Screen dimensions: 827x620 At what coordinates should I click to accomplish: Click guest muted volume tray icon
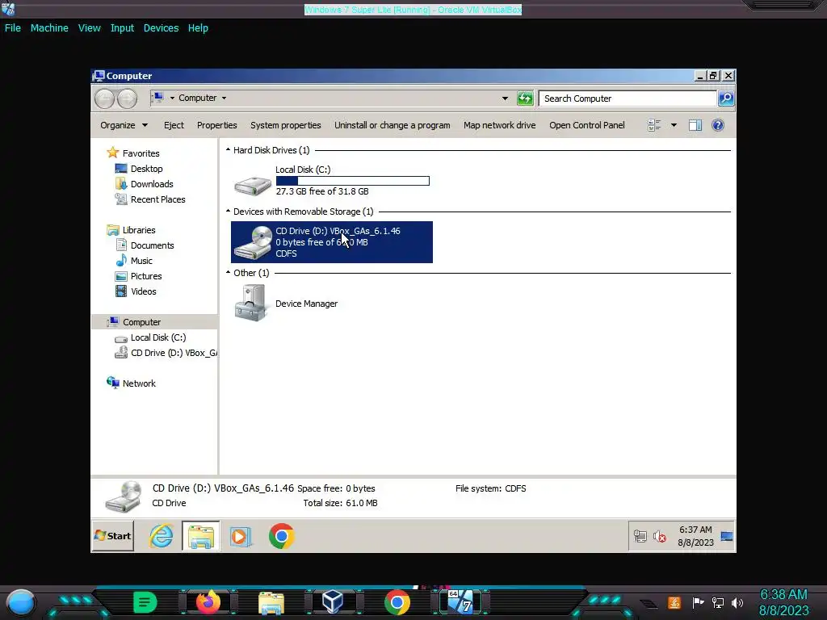pos(659,536)
